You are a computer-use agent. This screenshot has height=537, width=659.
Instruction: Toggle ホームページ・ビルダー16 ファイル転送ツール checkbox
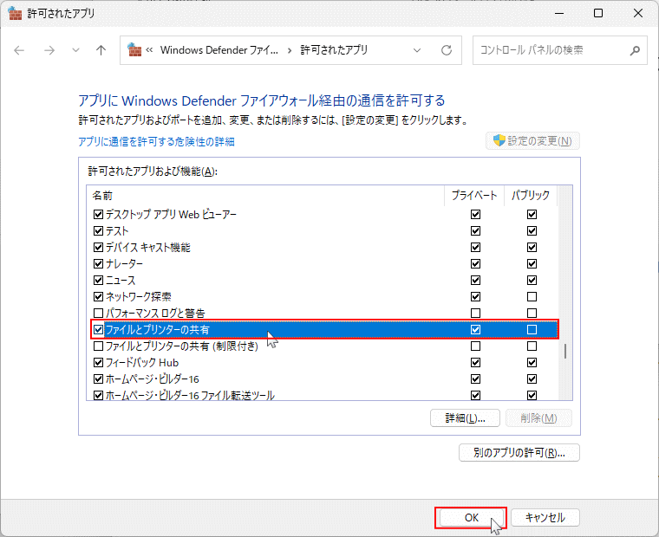point(98,396)
